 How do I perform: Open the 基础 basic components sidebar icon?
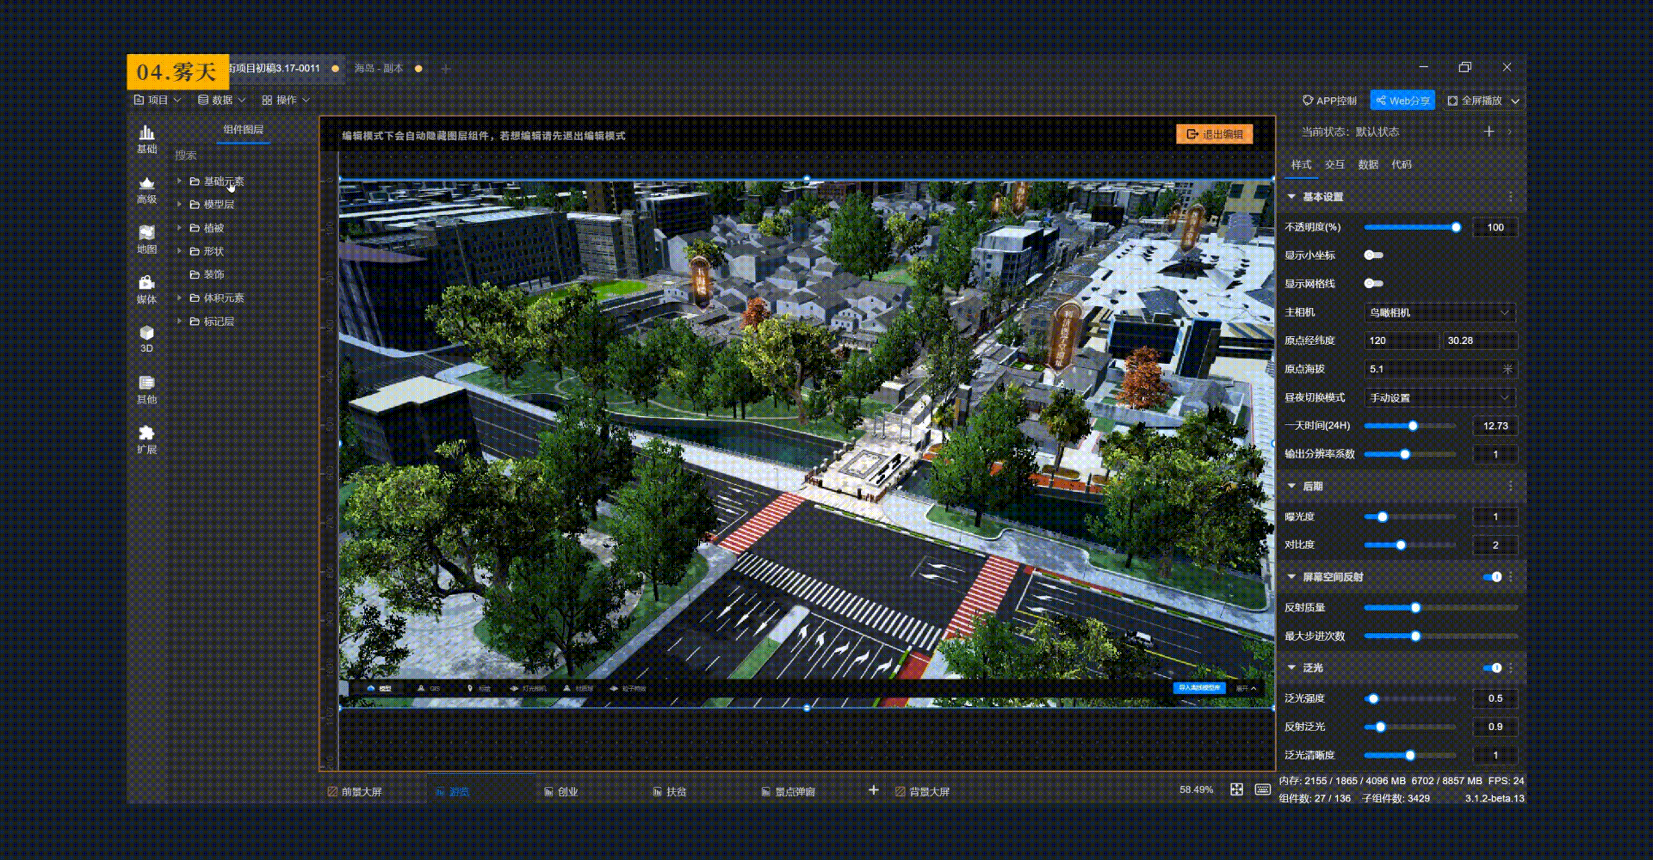tap(146, 138)
